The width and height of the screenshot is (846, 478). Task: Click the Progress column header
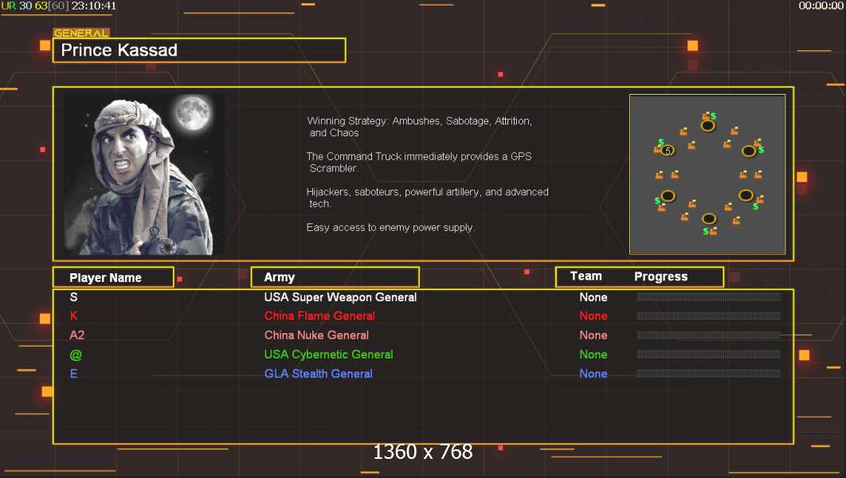point(661,276)
